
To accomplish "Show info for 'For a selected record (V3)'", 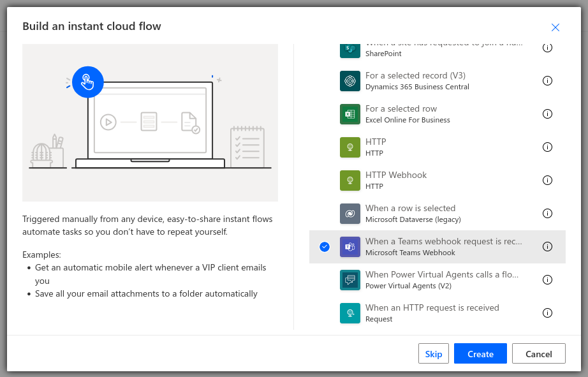I will 547,80.
